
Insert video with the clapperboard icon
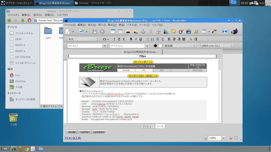[x=188, y=32]
